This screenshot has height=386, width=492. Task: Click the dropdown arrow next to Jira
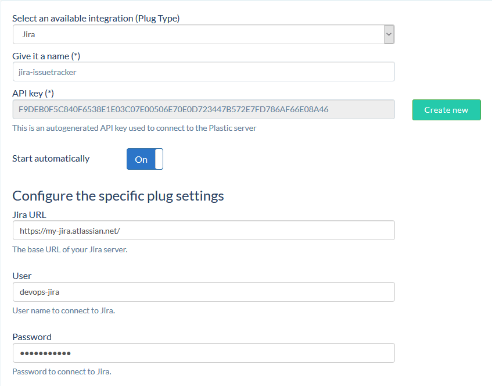tap(389, 34)
